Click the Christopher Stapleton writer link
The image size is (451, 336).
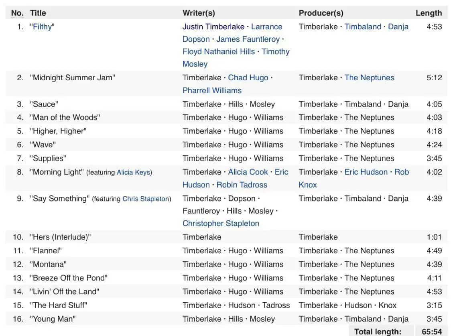(x=221, y=224)
